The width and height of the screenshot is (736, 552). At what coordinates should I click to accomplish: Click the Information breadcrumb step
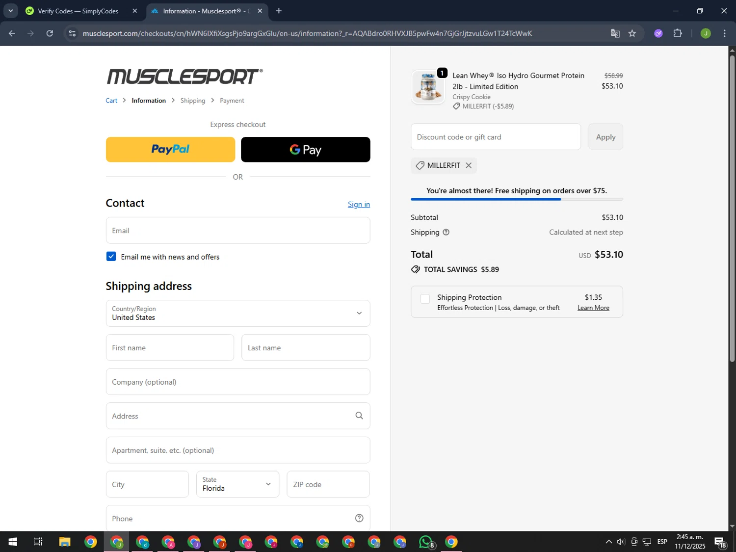(x=149, y=101)
